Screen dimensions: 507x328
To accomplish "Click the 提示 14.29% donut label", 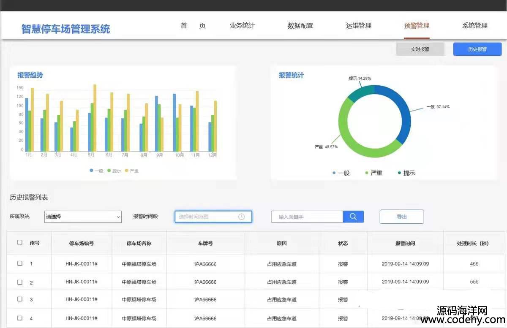I will [x=360, y=79].
